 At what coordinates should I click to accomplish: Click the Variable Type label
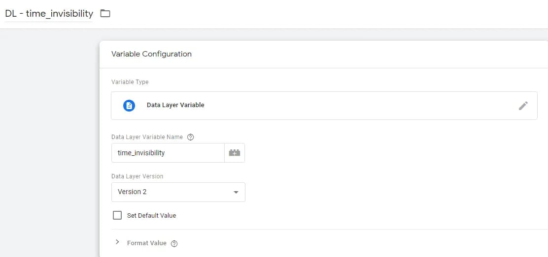point(130,82)
